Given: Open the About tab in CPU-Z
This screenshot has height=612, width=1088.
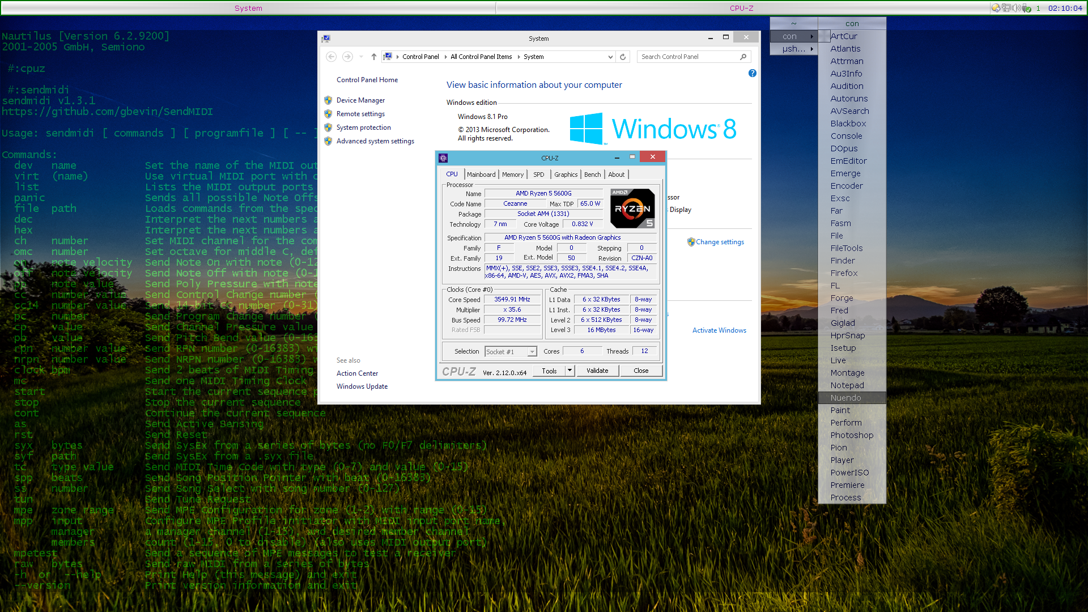Looking at the screenshot, I should pos(617,175).
